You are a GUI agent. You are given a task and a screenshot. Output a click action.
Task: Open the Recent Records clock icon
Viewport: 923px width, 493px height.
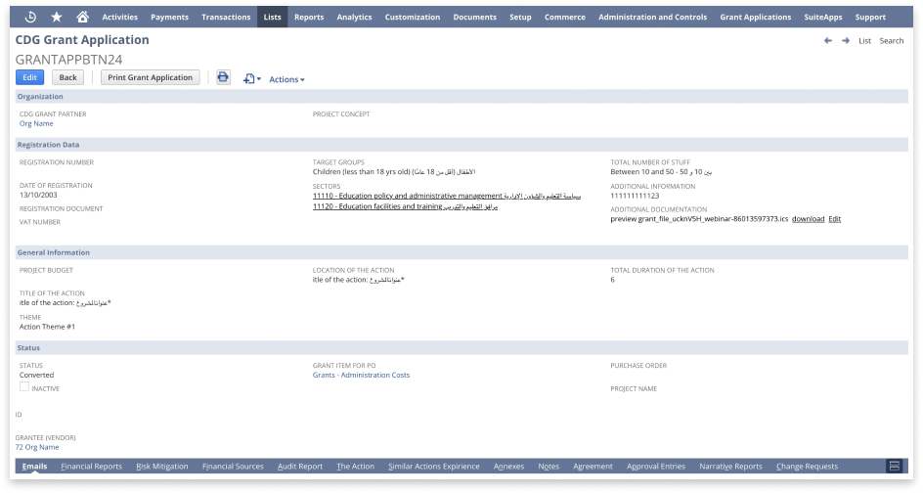(x=30, y=17)
